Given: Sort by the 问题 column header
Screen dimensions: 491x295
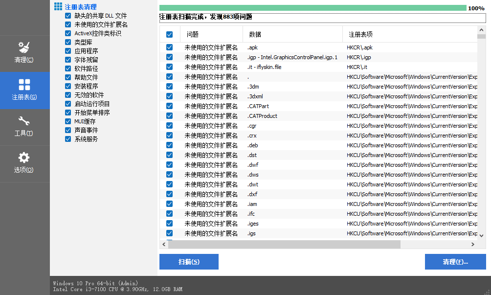Looking at the screenshot, I should (193, 35).
